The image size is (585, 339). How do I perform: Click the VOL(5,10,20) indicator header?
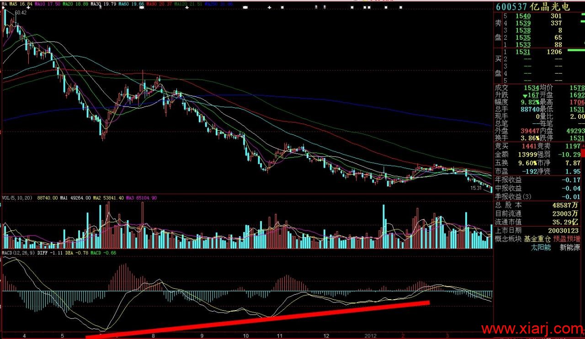coord(17,198)
